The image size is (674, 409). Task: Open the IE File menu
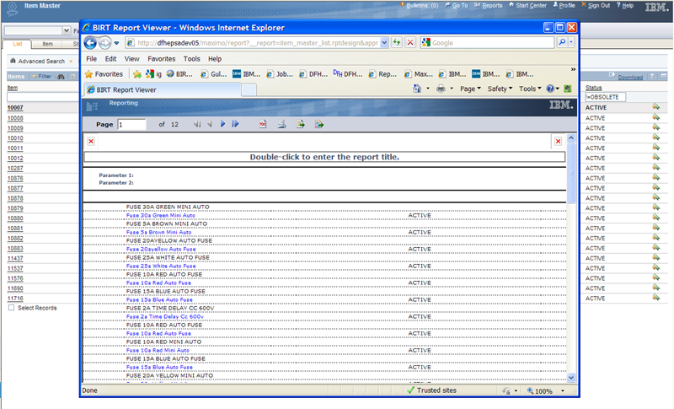[92, 59]
